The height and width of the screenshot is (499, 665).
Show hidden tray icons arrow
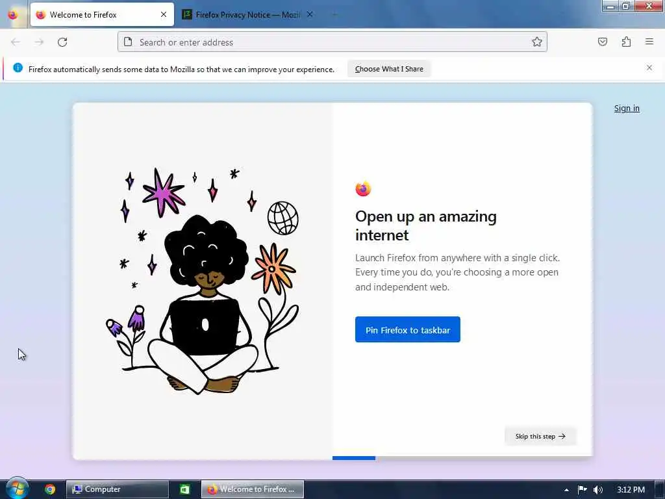click(566, 490)
